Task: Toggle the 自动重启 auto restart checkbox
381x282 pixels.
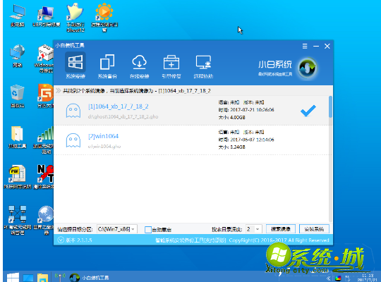Action: pyautogui.click(x=147, y=230)
